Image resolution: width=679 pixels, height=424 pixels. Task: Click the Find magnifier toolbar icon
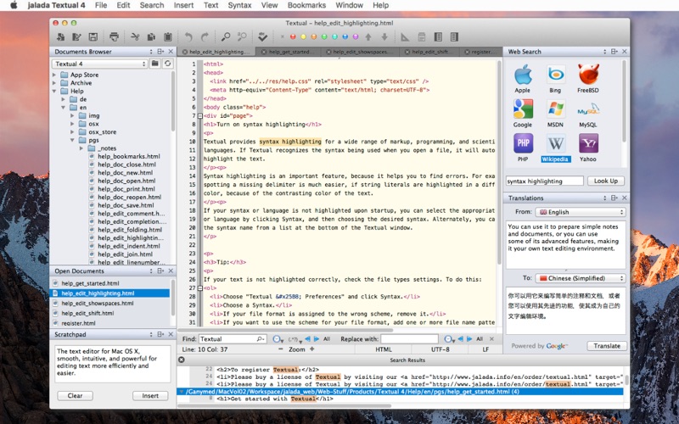click(x=226, y=36)
